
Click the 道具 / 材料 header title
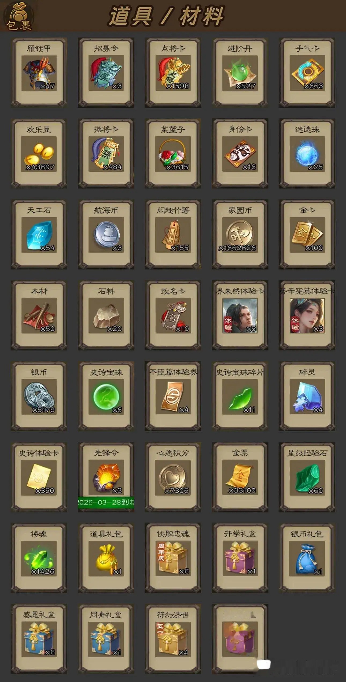point(166,16)
